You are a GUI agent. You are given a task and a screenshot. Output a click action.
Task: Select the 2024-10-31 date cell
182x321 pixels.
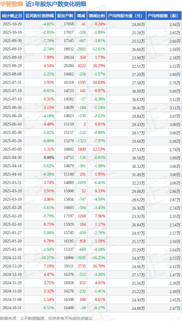tap(12, 308)
